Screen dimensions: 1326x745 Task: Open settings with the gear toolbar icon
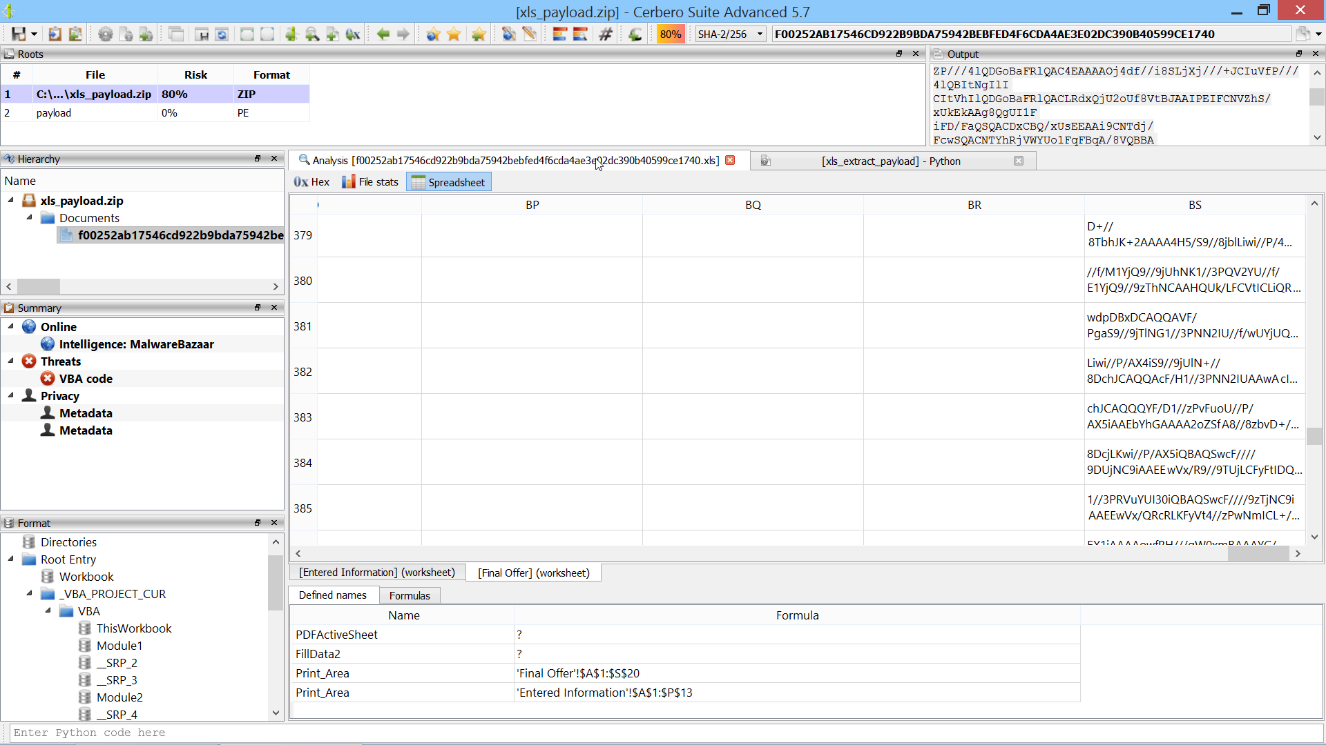pos(105,34)
